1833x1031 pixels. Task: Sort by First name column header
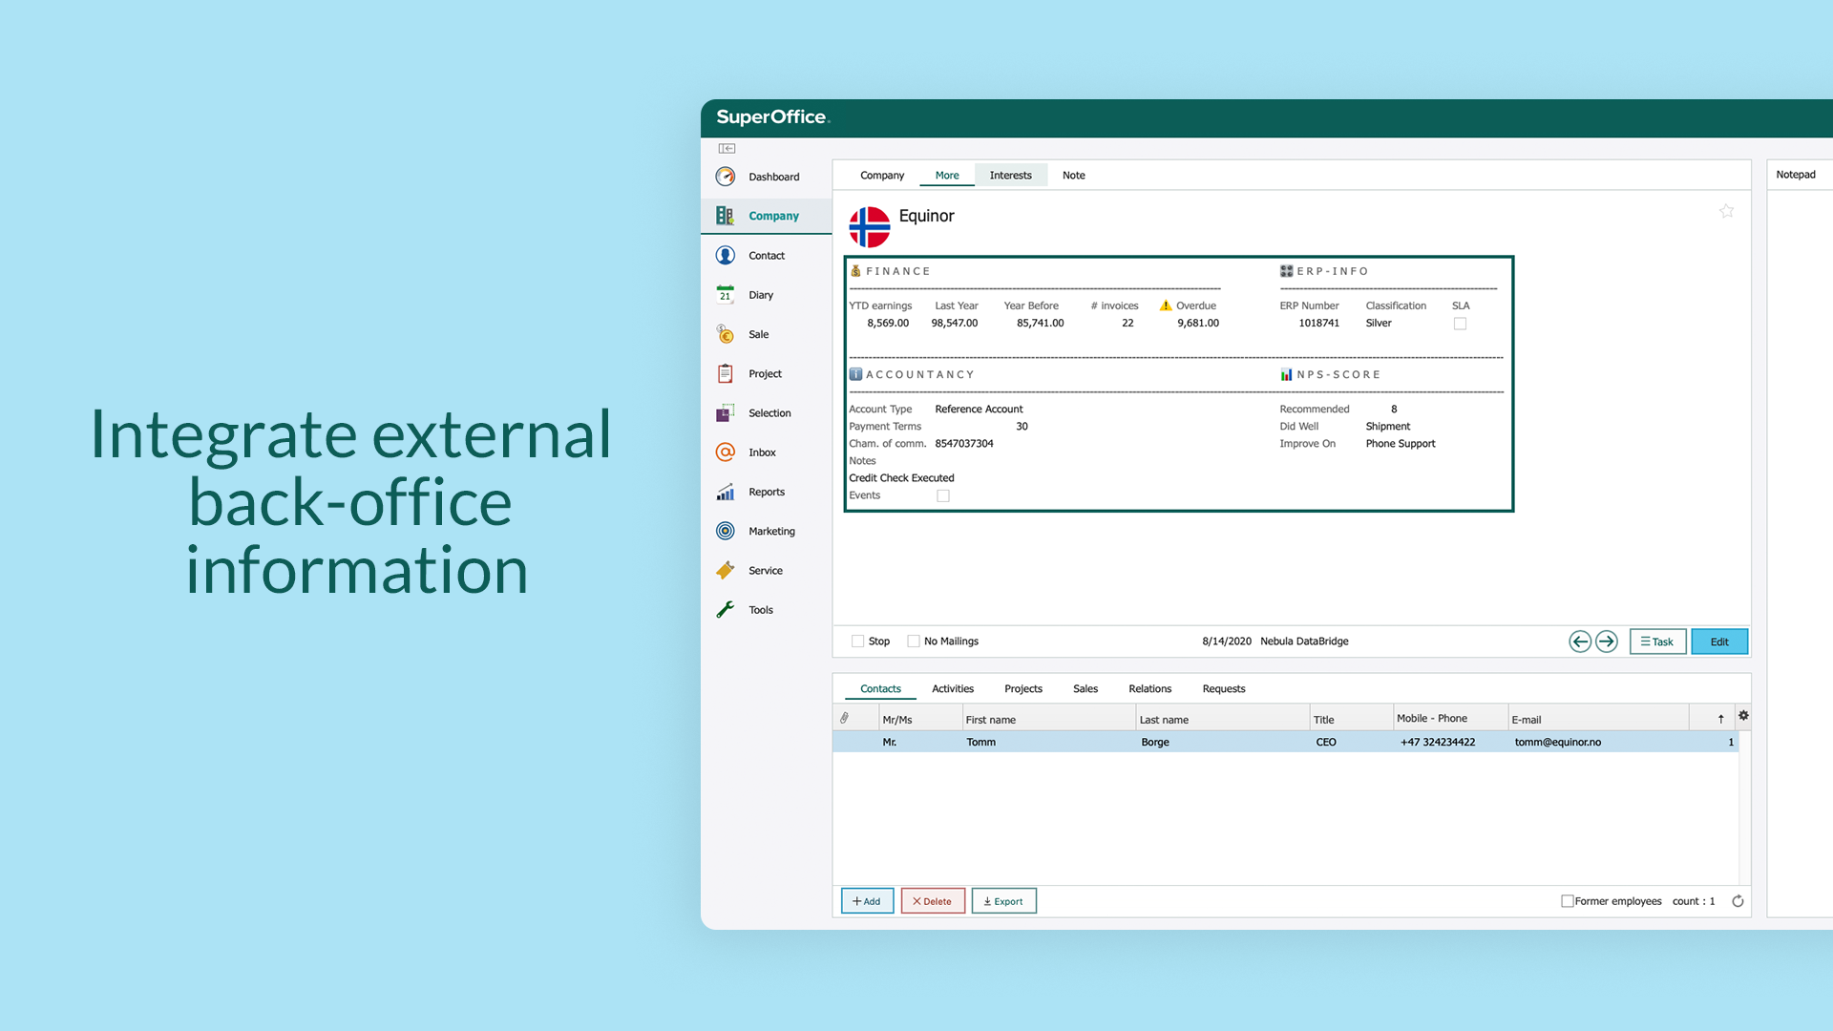point(1048,720)
